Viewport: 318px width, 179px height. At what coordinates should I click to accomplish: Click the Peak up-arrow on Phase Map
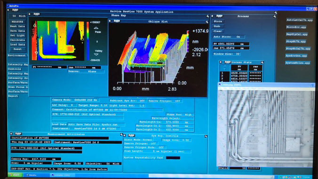[x=96, y=28]
